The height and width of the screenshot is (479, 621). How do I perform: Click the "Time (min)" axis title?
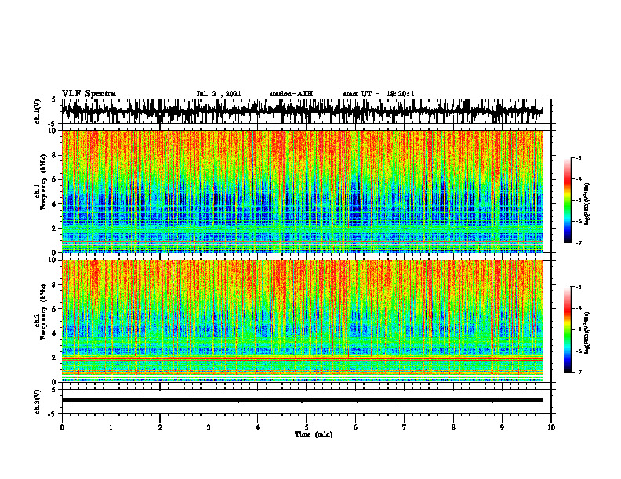[314, 434]
